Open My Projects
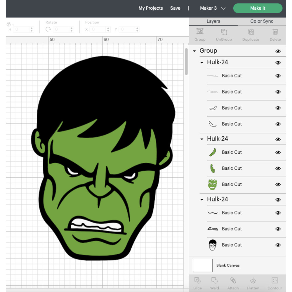This screenshot has width=292, height=292. pos(151,8)
